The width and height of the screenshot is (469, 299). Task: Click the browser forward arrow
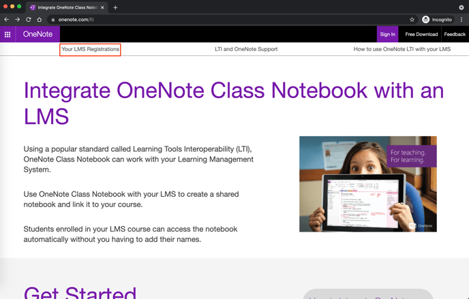pyautogui.click(x=17, y=20)
